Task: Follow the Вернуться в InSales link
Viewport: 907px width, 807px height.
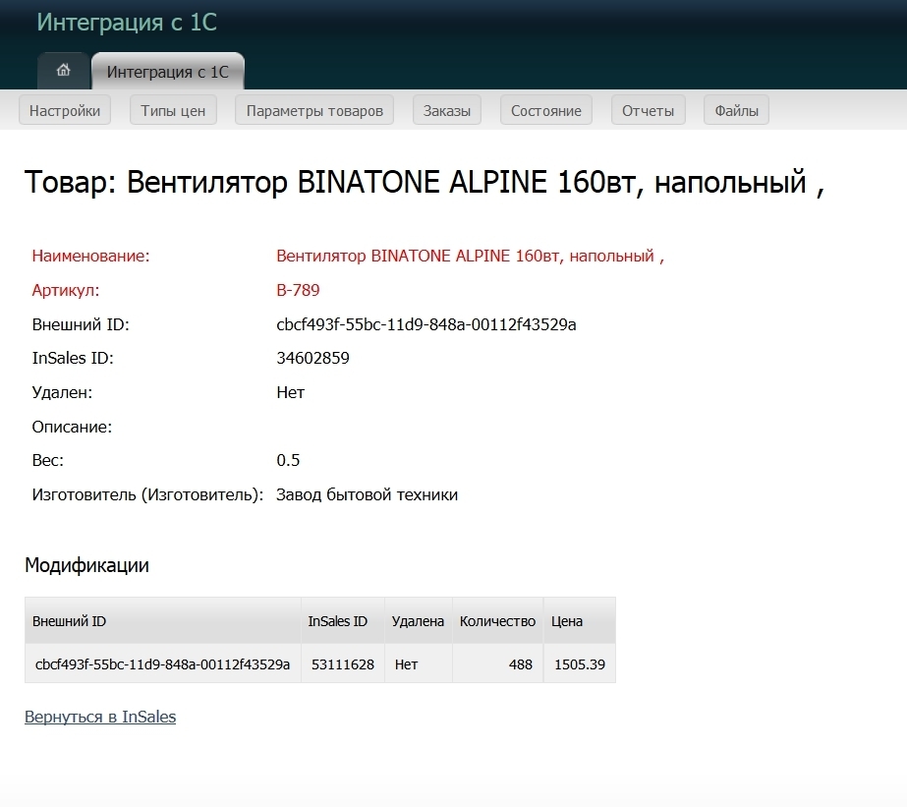Action: click(x=100, y=717)
